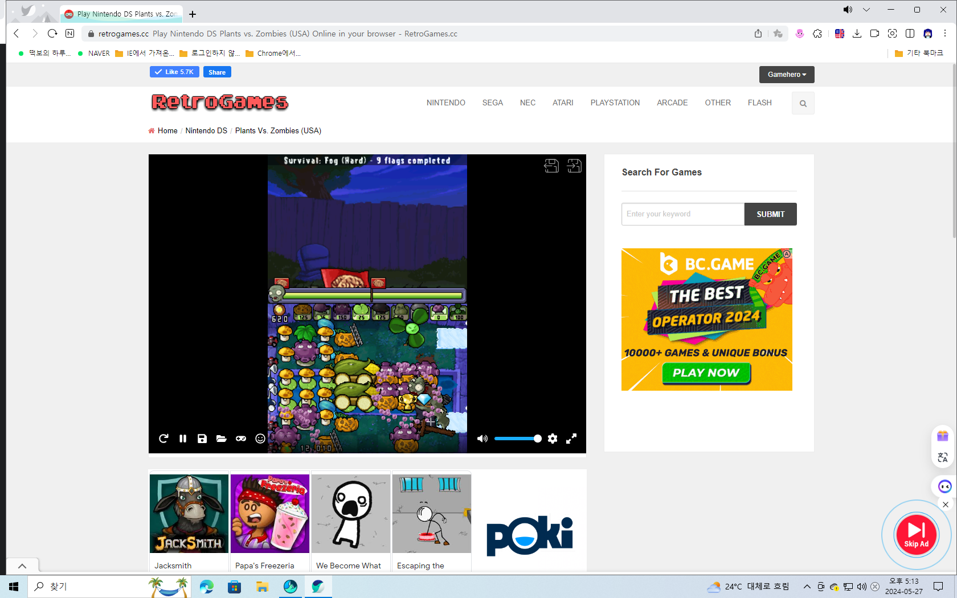Click the SUBMIT search button
957x598 pixels.
tap(771, 214)
